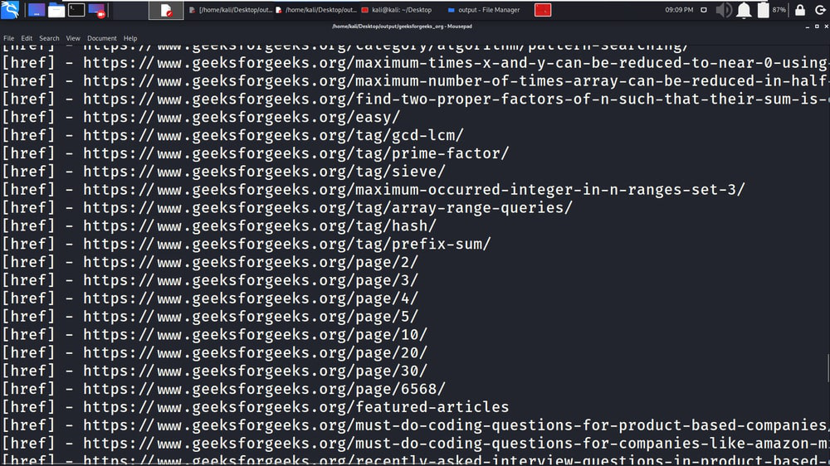Open the File menu

8,38
